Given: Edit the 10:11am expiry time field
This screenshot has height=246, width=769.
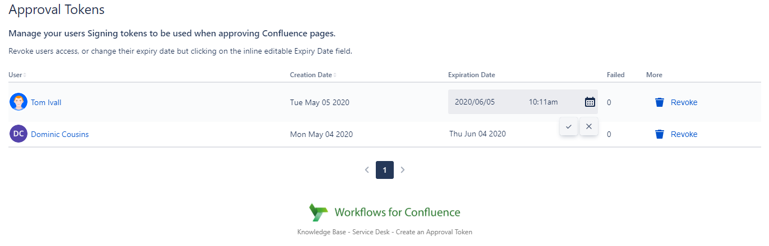Looking at the screenshot, I should (543, 102).
